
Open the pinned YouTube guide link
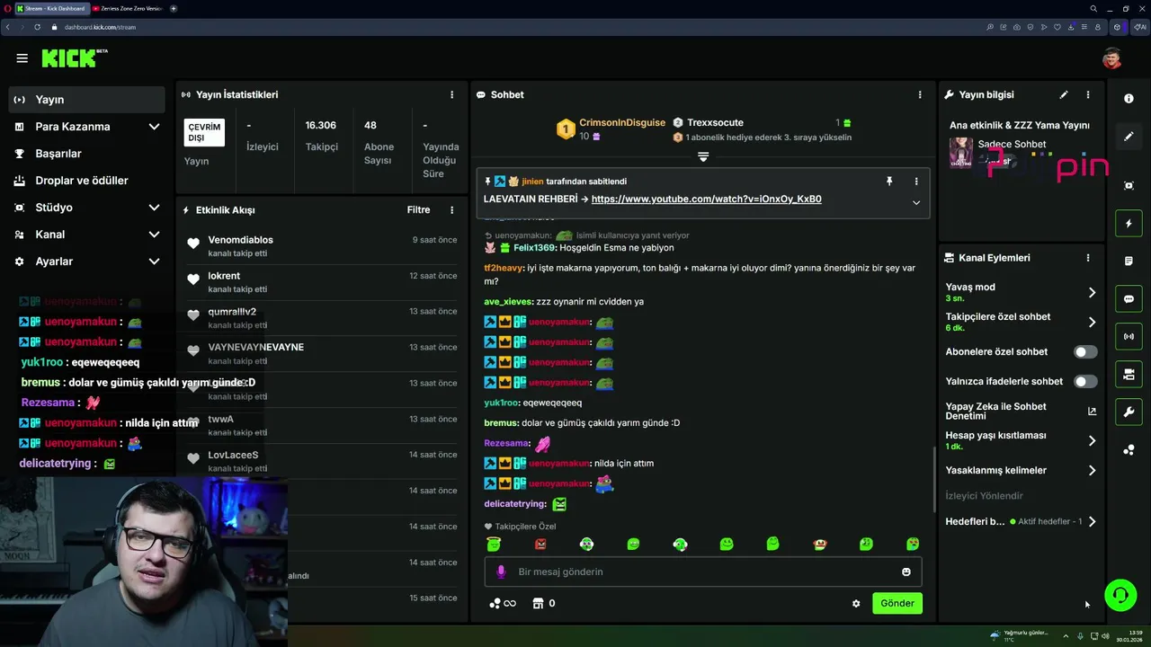coord(706,199)
